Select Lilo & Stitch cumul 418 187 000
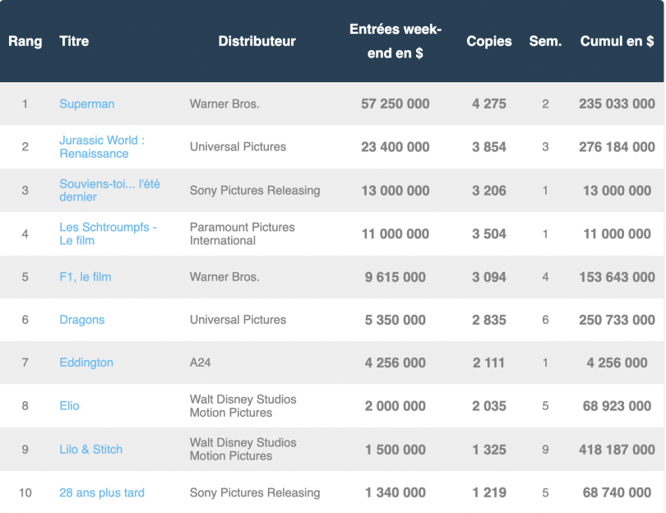 tap(617, 450)
